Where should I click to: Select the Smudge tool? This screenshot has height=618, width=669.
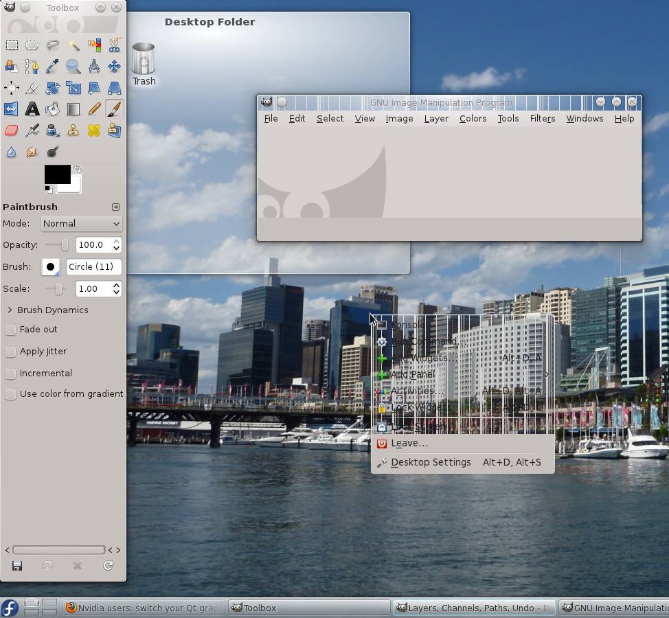(32, 152)
